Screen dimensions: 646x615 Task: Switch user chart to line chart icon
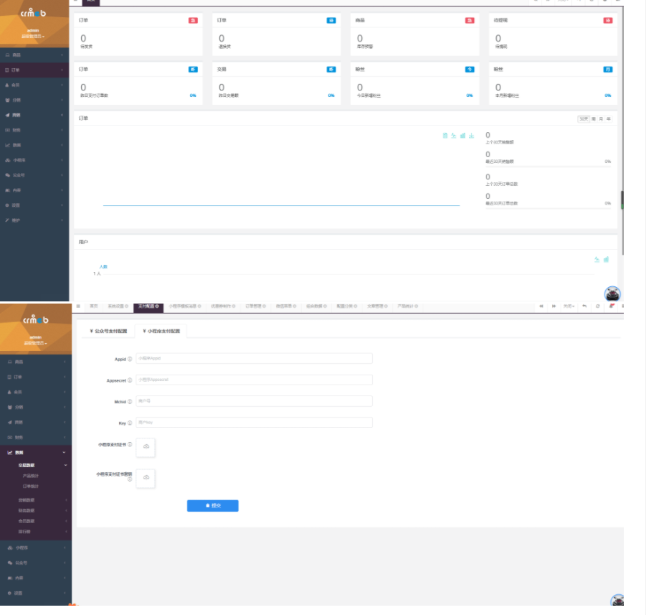(x=597, y=260)
